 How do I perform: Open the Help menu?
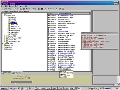tap(26, 6)
